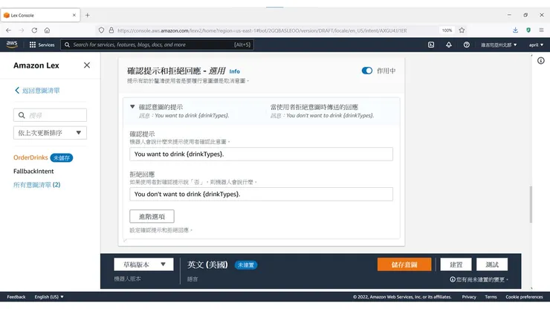Reload the page

[34, 30]
